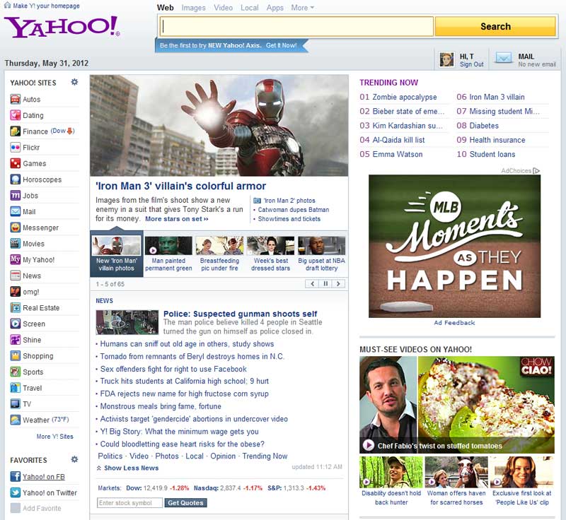Click the AdChoices icon
Screen dimensions: 566x520
coord(536,171)
